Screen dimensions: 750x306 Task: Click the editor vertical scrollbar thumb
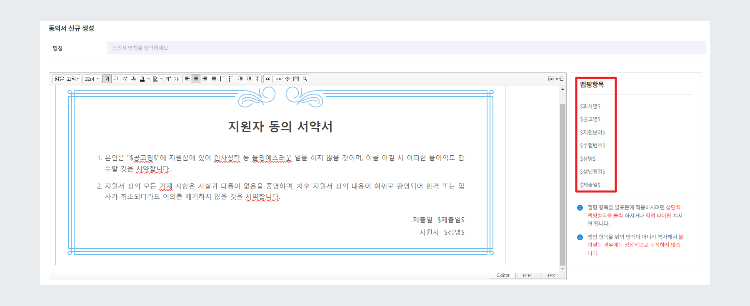pos(562,184)
